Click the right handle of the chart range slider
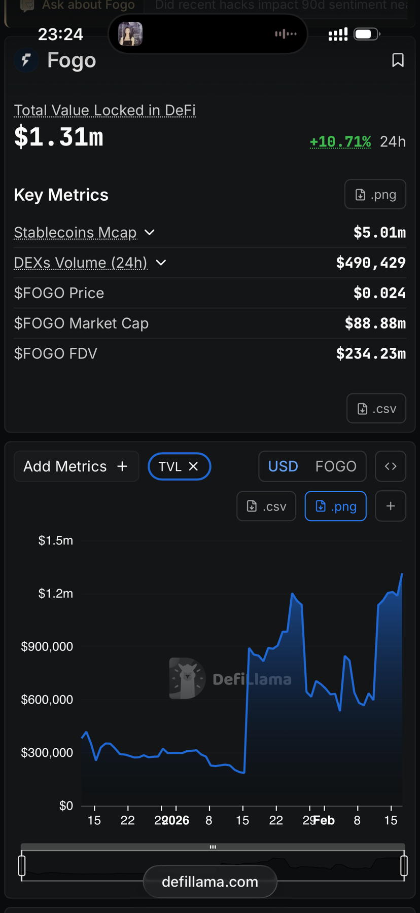 (404, 865)
